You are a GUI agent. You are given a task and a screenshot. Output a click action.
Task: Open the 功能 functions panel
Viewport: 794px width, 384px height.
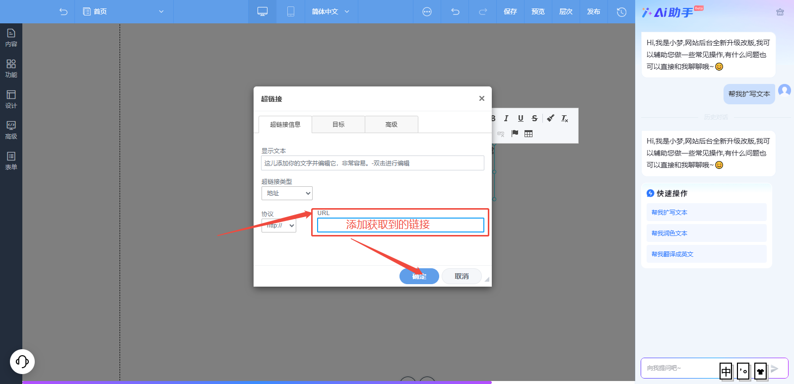click(x=11, y=68)
